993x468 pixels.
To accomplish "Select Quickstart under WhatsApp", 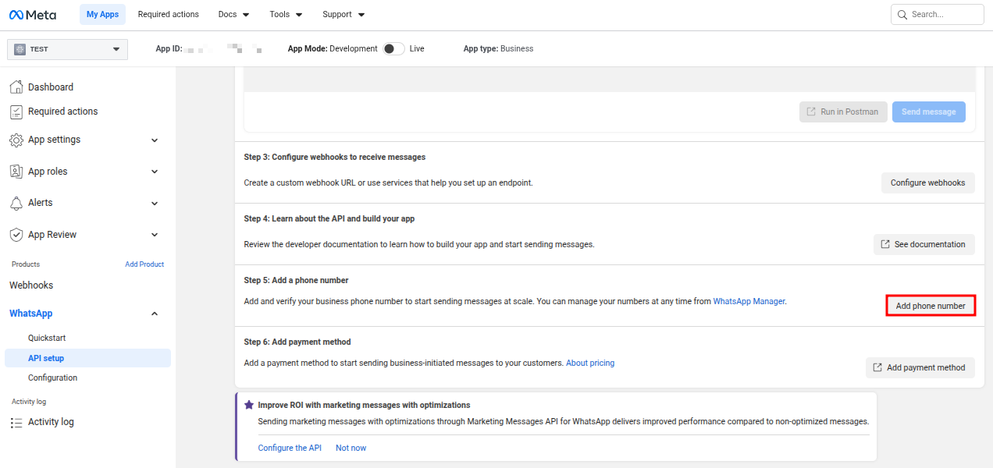I will 47,338.
